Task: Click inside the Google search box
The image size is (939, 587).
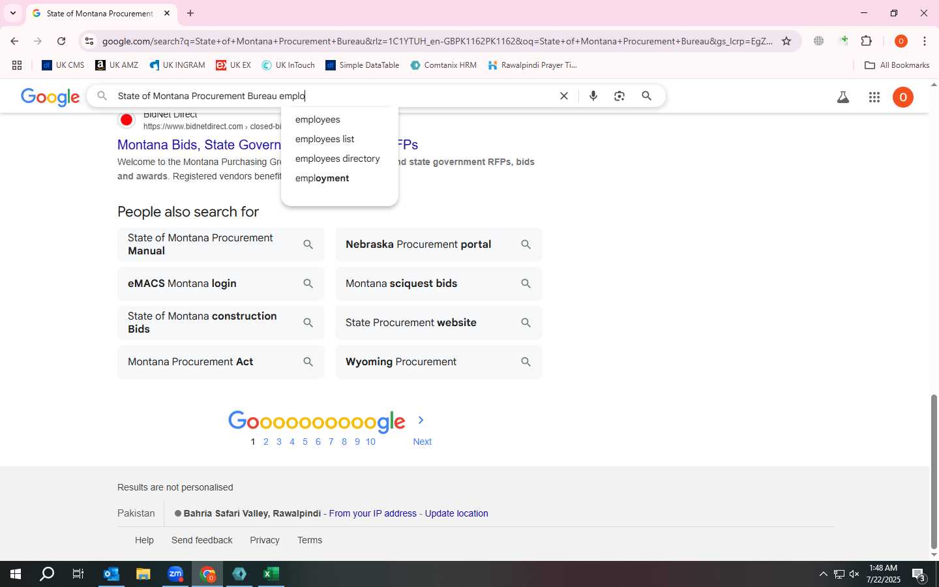Action: pyautogui.click(x=326, y=96)
